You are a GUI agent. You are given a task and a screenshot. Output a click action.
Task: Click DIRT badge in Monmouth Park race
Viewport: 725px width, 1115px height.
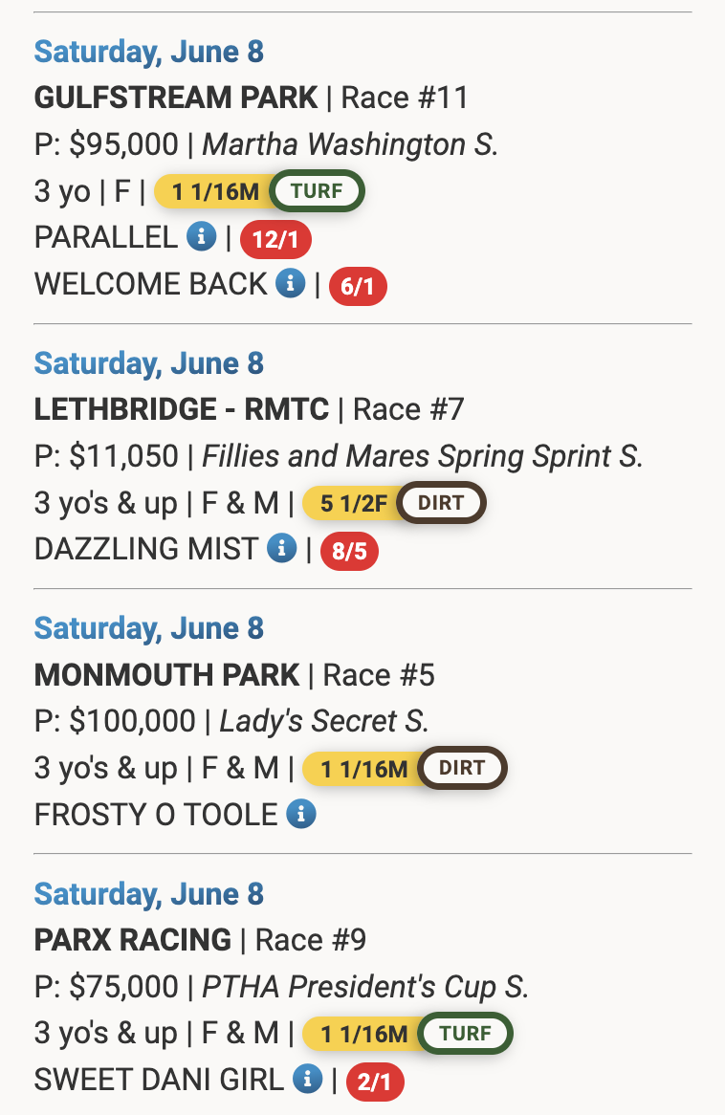(x=462, y=768)
